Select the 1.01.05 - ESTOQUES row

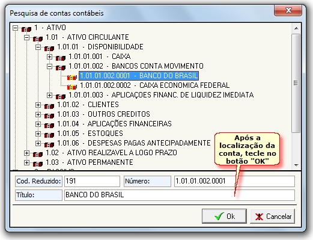[x=90, y=134]
